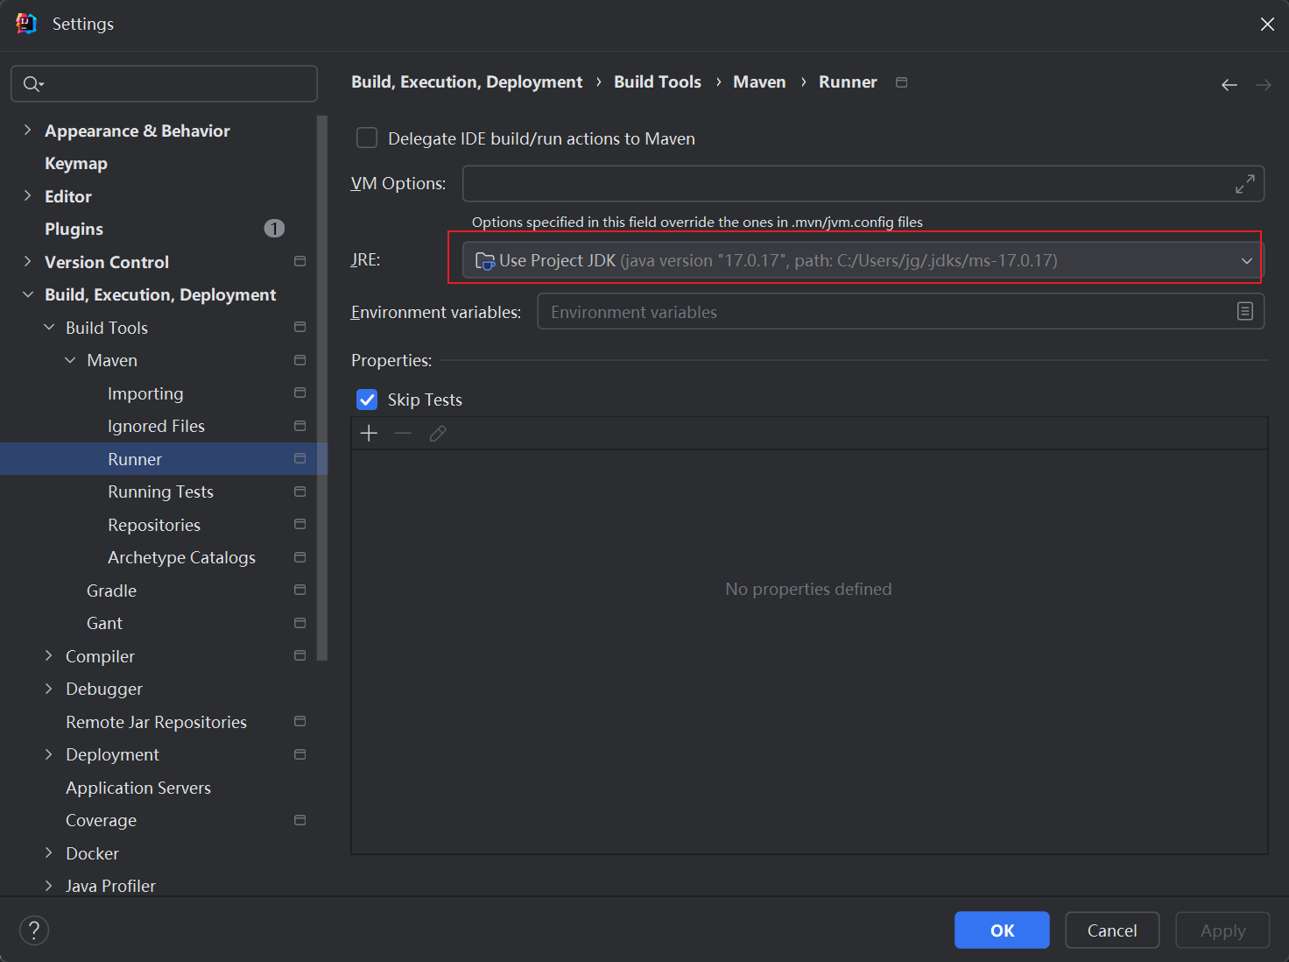The width and height of the screenshot is (1289, 962).
Task: Expand the Compiler section
Action: click(48, 655)
